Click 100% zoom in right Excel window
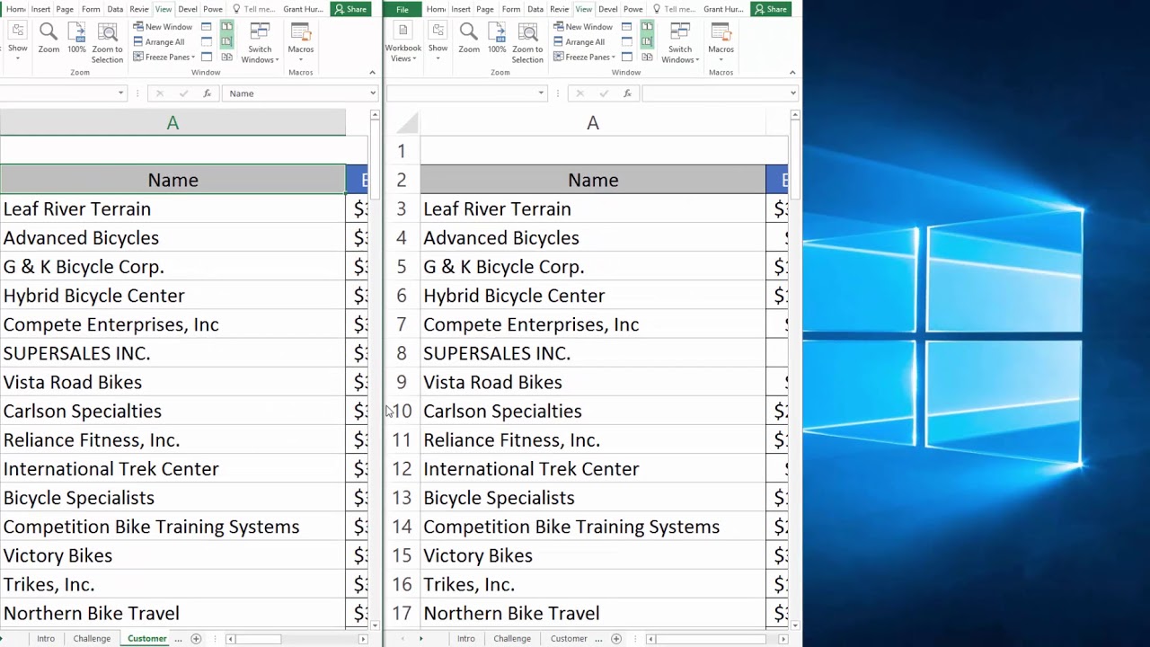Viewport: 1150px width, 647px height. click(x=497, y=39)
